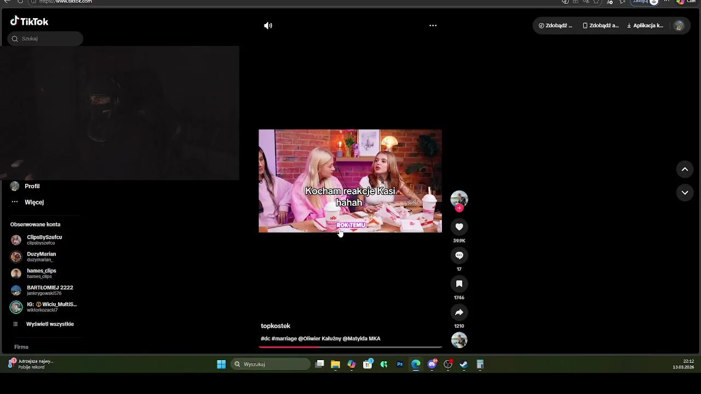
Task: Click the taskbar Wyszukaj search box
Action: coord(270,364)
